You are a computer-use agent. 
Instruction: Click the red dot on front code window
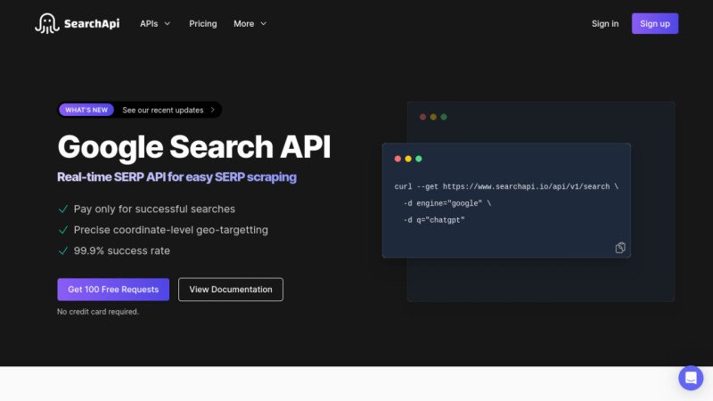397,159
